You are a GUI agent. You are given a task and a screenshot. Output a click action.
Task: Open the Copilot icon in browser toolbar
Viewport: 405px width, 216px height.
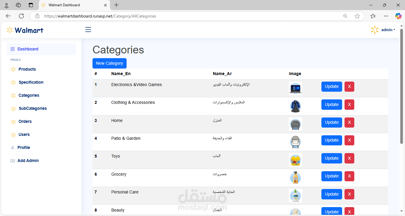tap(398, 16)
